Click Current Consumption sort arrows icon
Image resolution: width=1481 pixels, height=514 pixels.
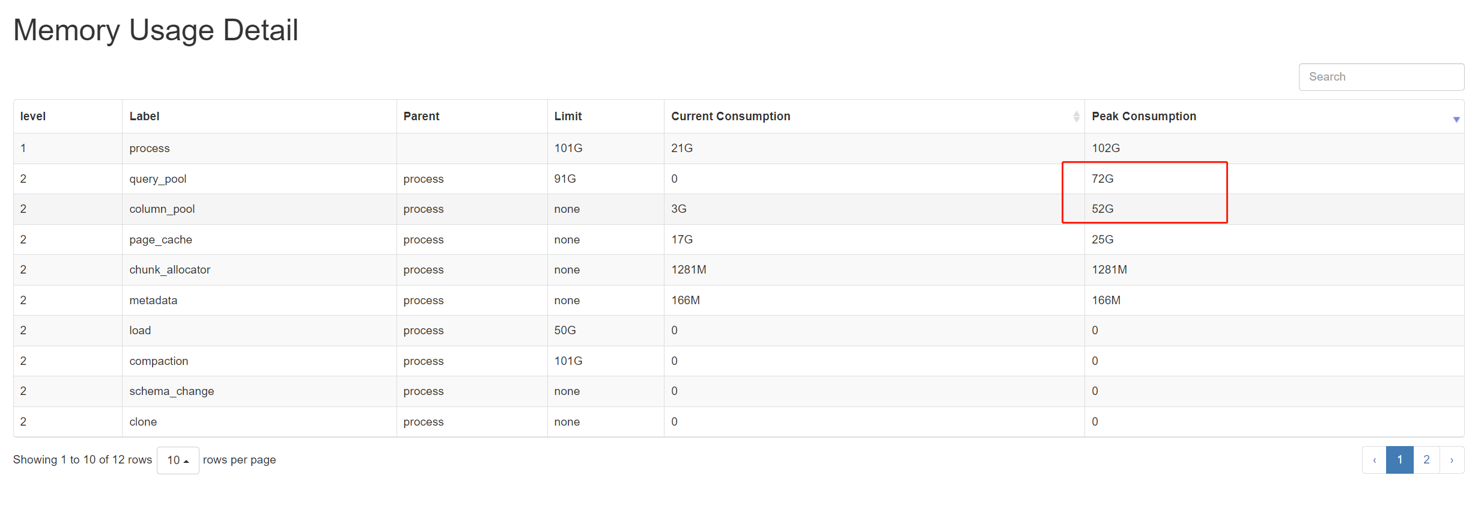pos(1075,117)
